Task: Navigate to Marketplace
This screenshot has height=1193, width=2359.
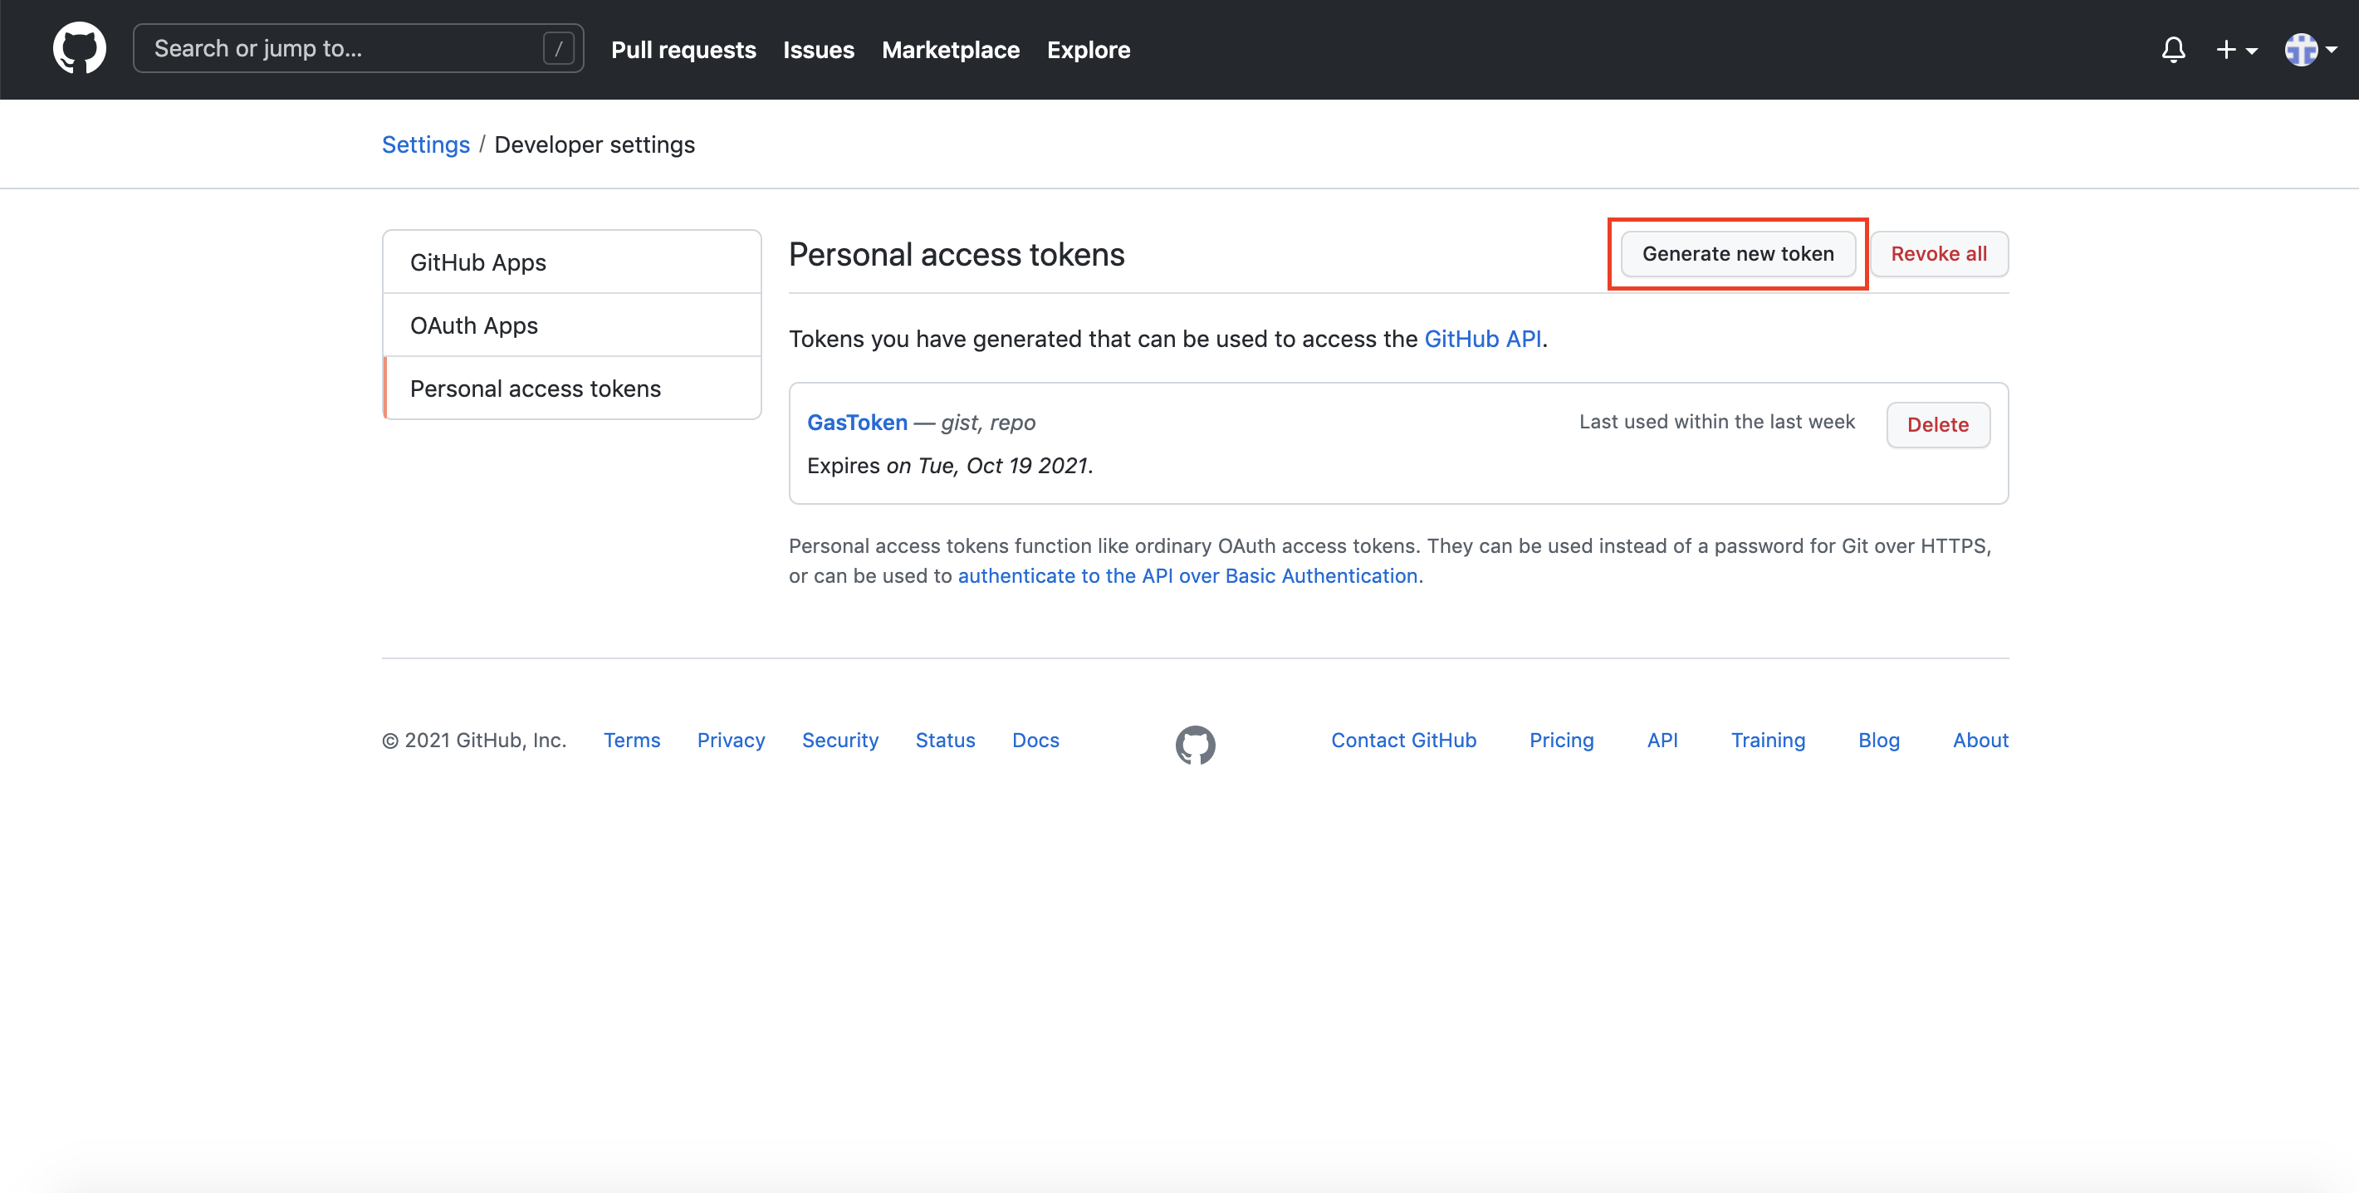Action: pyautogui.click(x=950, y=50)
